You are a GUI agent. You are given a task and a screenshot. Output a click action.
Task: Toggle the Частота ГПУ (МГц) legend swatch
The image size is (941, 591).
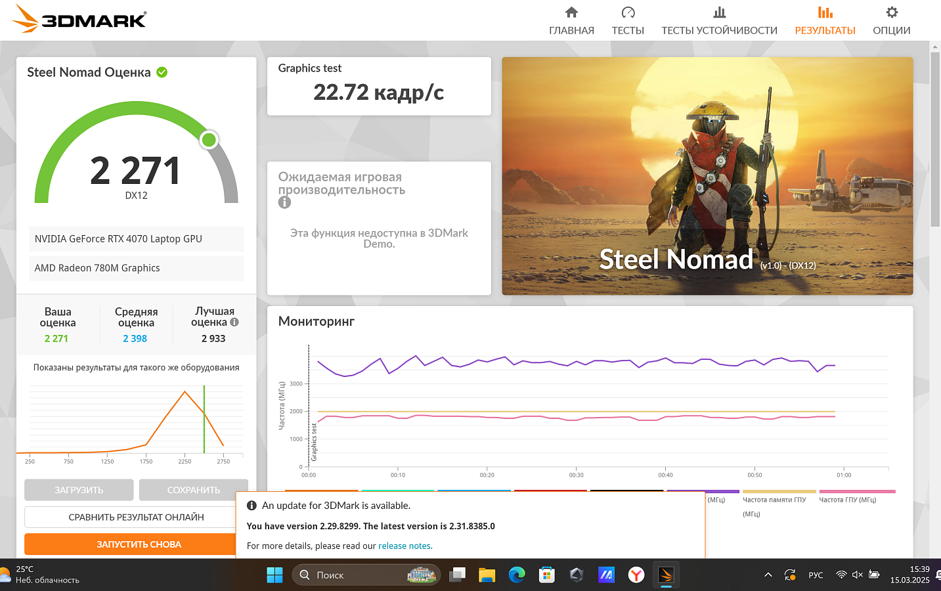click(857, 491)
